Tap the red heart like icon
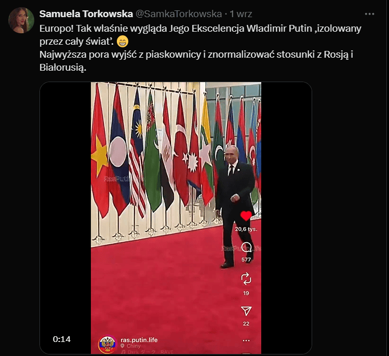Screen dimensions: 389x356 pyautogui.click(x=246, y=216)
